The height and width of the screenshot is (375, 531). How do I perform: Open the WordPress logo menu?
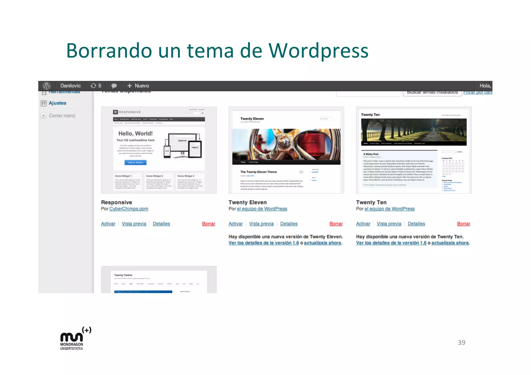[47, 86]
